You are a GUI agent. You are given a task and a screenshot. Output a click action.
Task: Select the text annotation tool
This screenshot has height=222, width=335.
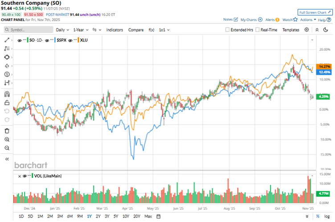(x=7, y=48)
